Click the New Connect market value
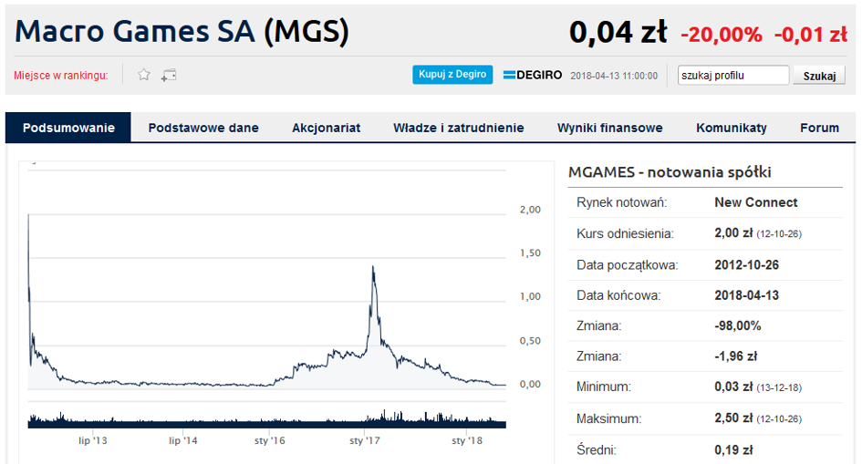Image resolution: width=862 pixels, height=464 pixels. (755, 202)
